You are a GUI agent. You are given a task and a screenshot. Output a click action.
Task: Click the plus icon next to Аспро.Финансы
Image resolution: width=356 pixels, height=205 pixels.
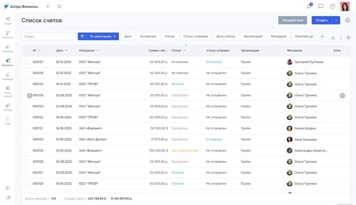(48, 7)
